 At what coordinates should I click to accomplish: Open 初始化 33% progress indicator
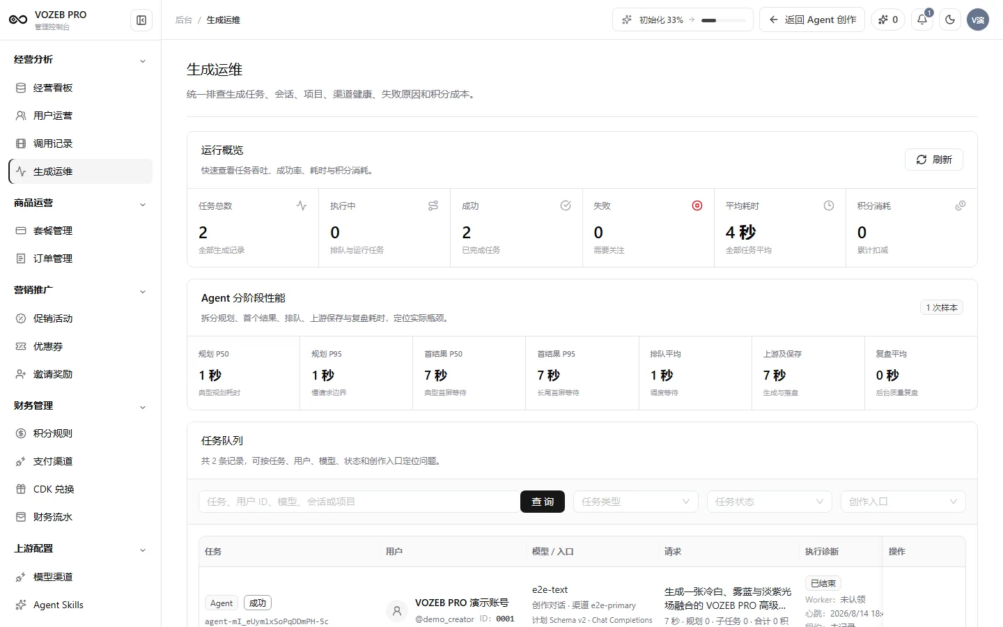pos(683,20)
